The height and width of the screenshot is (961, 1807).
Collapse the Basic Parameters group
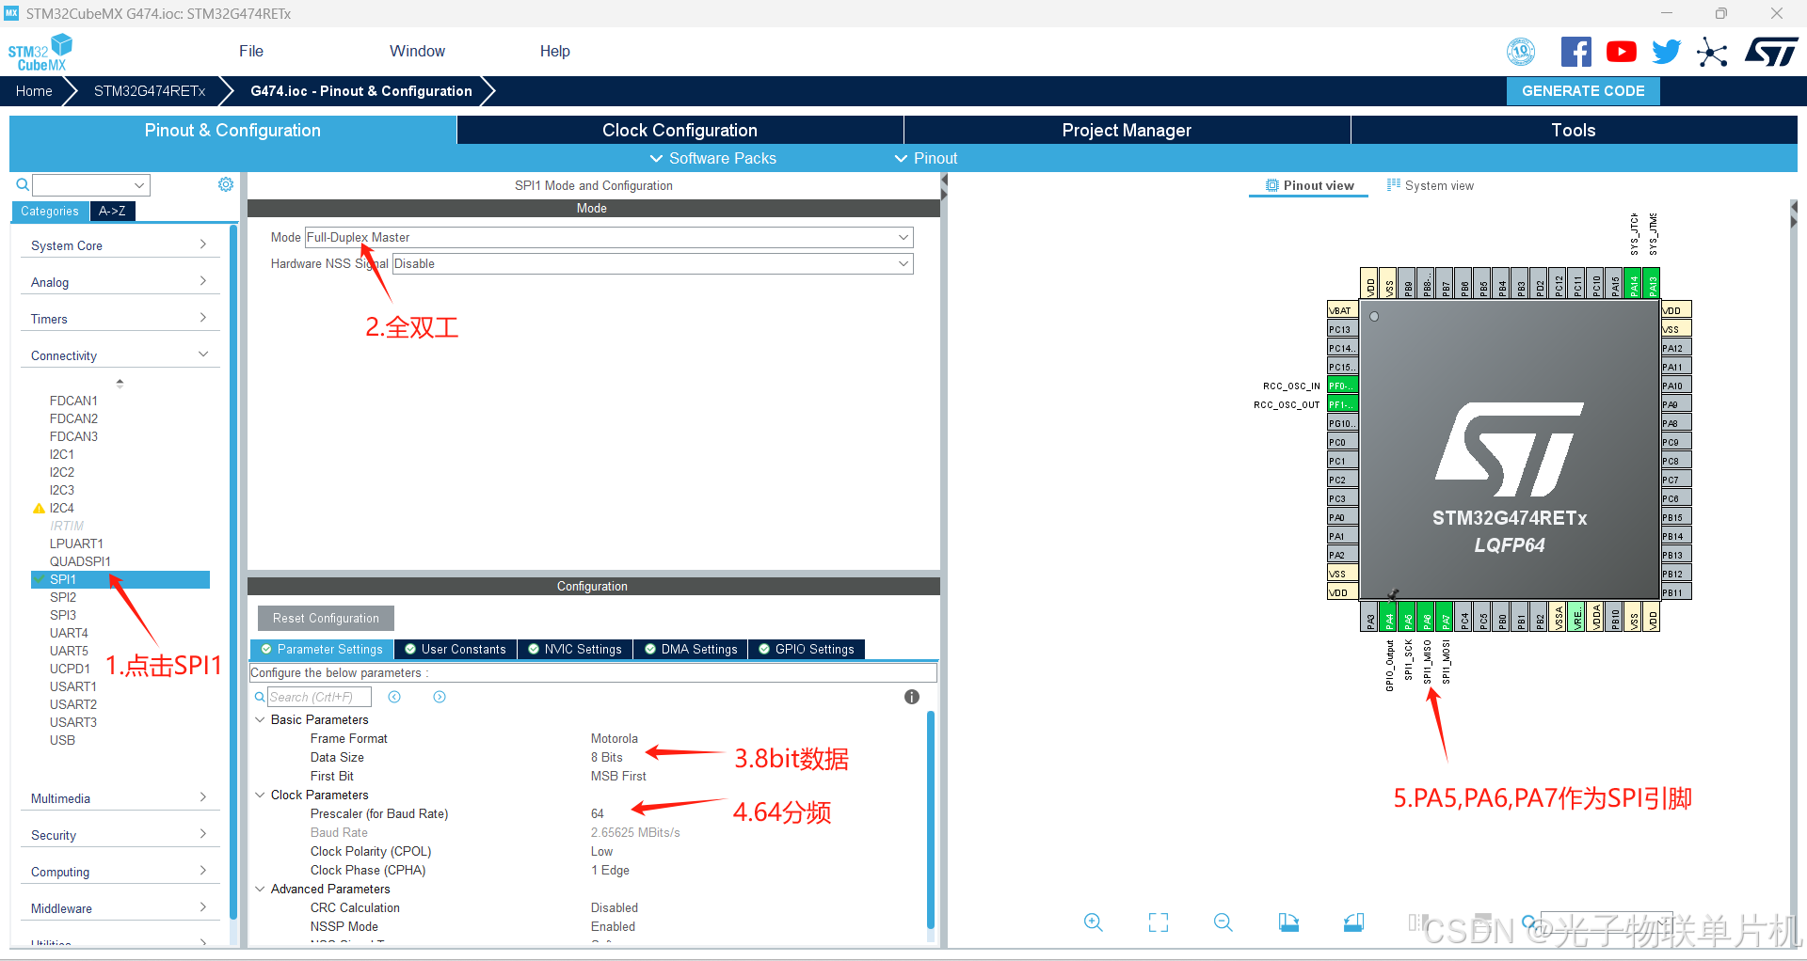coord(260,719)
